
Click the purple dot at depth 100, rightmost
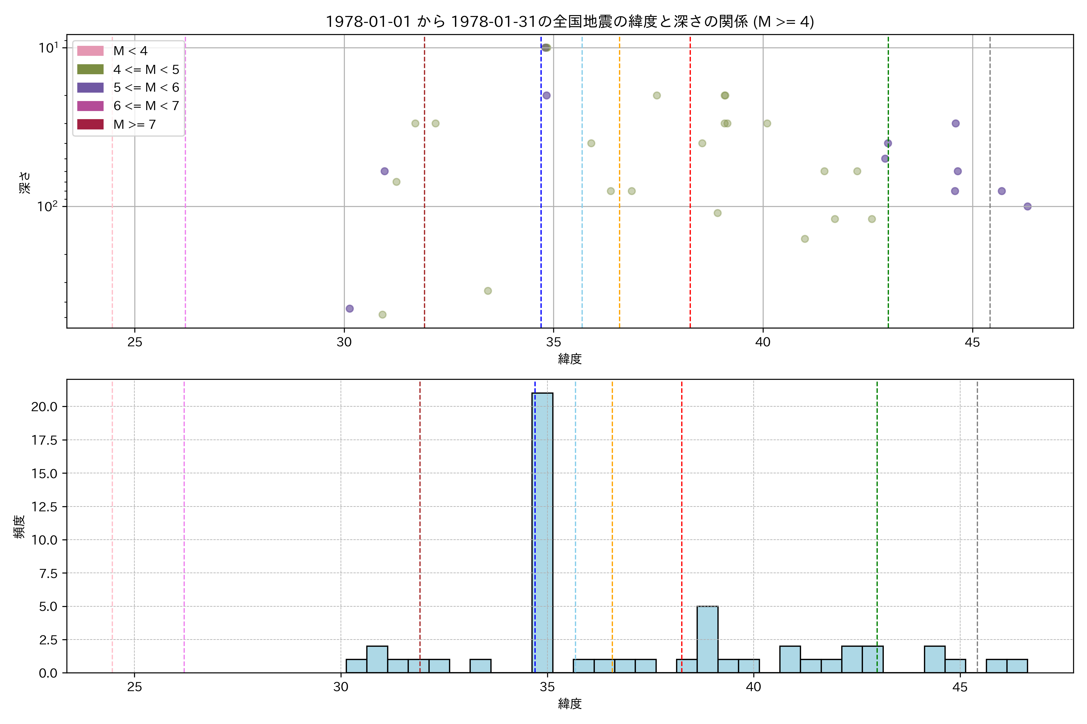[x=1028, y=206]
